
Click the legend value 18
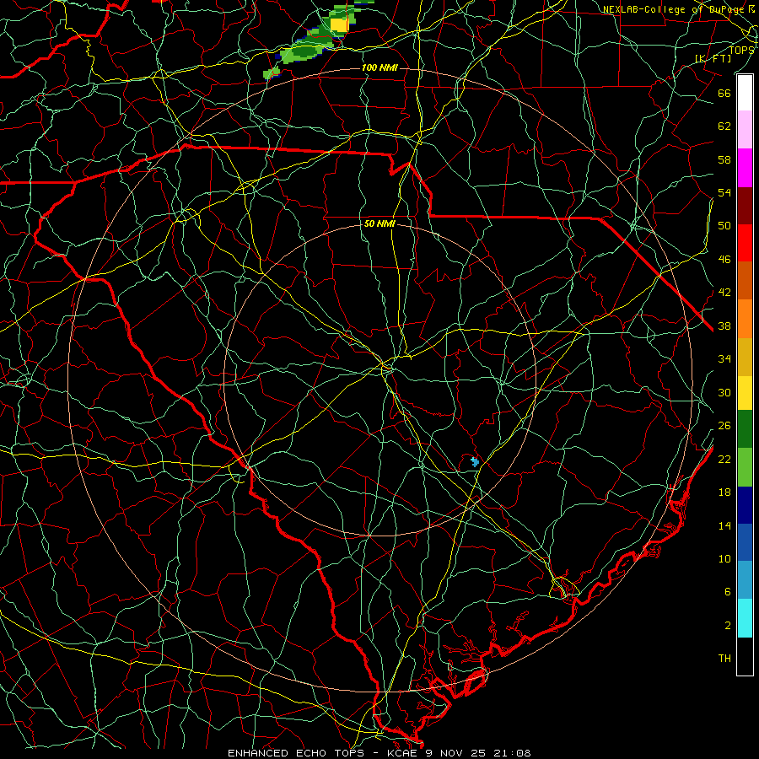coord(724,493)
